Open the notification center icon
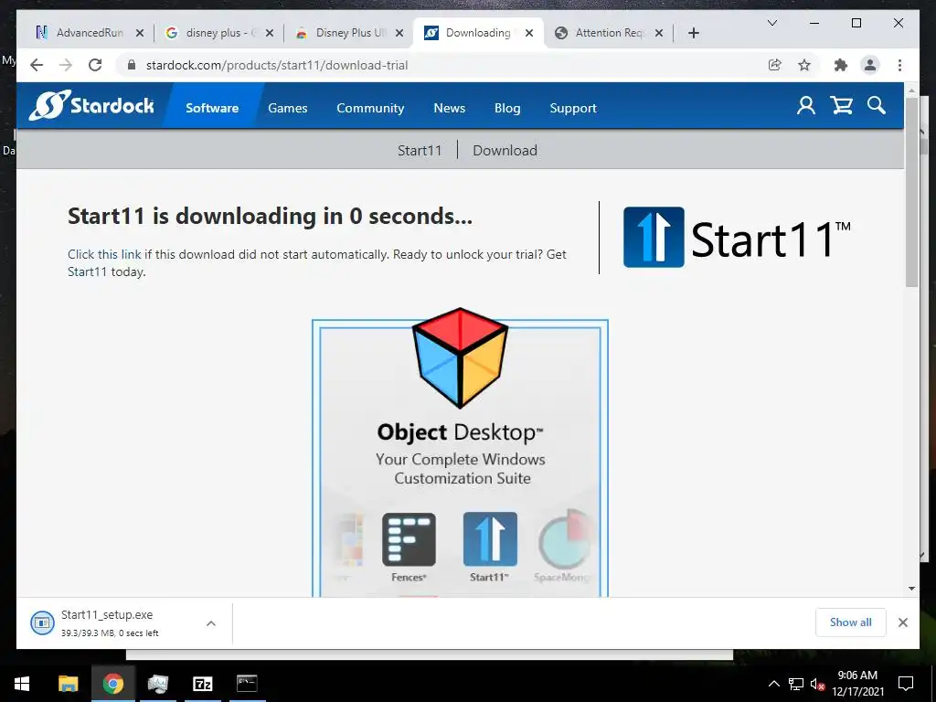Viewport: 936px width, 702px height. click(906, 684)
